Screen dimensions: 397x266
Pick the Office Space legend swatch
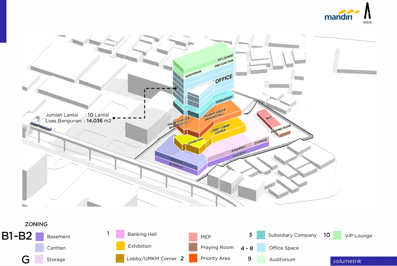point(261,247)
